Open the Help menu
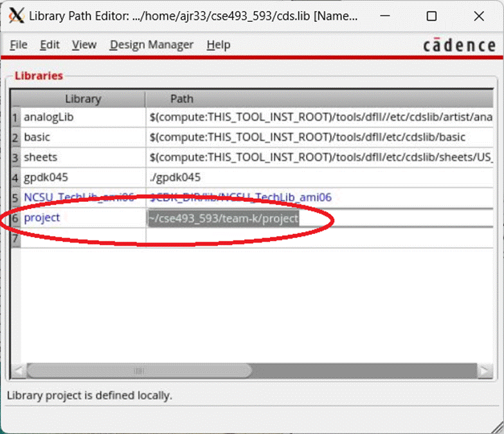 coord(219,45)
